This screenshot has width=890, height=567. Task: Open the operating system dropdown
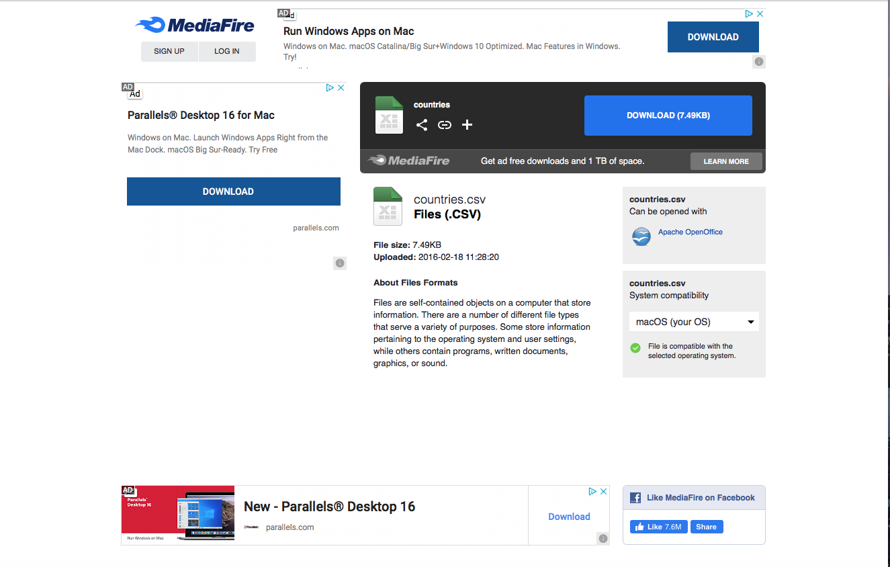[694, 322]
